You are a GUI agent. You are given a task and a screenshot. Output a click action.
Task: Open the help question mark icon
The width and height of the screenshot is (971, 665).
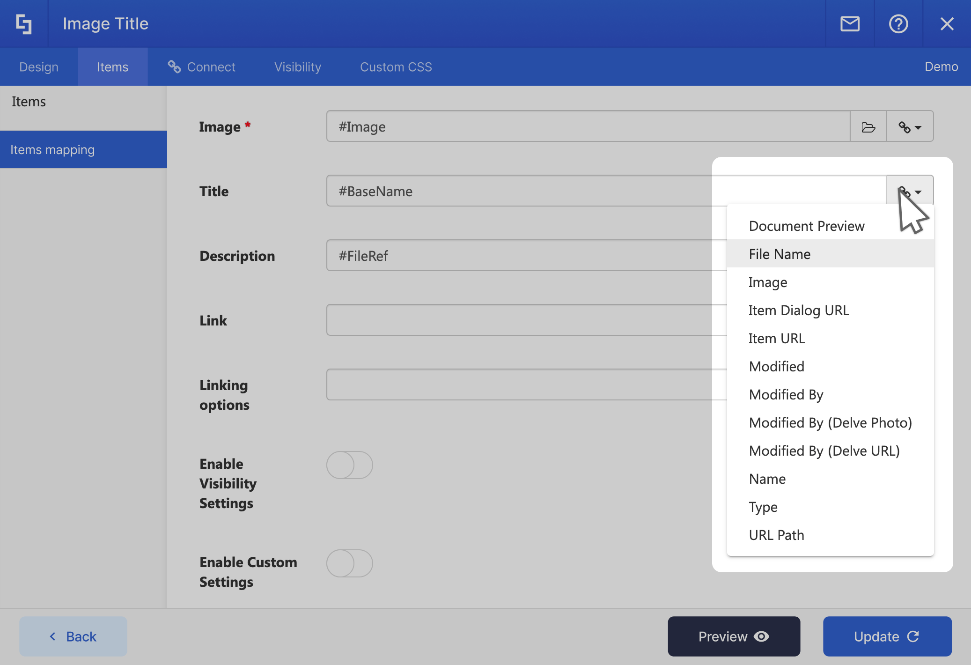898,24
